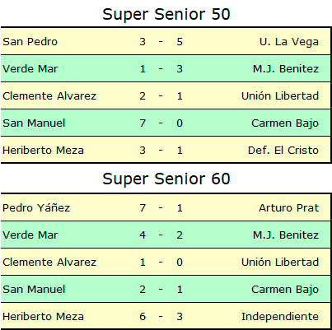Select Clemente Alvarez in the Super Senior 50 table
The height and width of the screenshot is (330, 332).
coord(49,96)
